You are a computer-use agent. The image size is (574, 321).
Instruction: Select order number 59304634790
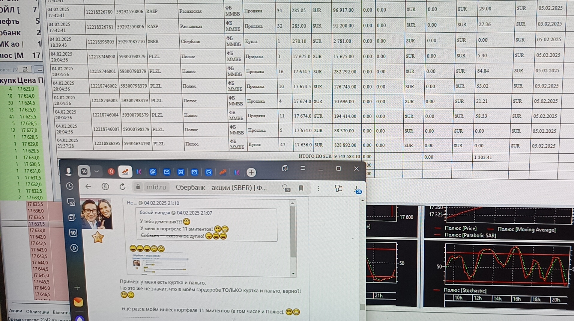137,144
